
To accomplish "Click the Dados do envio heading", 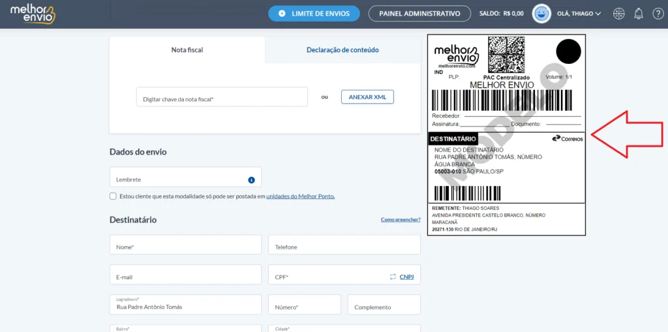I will (x=138, y=152).
